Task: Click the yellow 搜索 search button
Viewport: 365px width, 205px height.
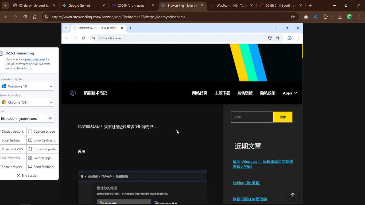Action: click(283, 117)
